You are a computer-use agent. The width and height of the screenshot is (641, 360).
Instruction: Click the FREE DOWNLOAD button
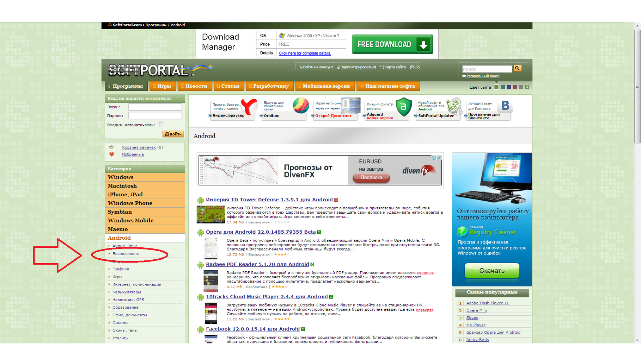tap(392, 44)
